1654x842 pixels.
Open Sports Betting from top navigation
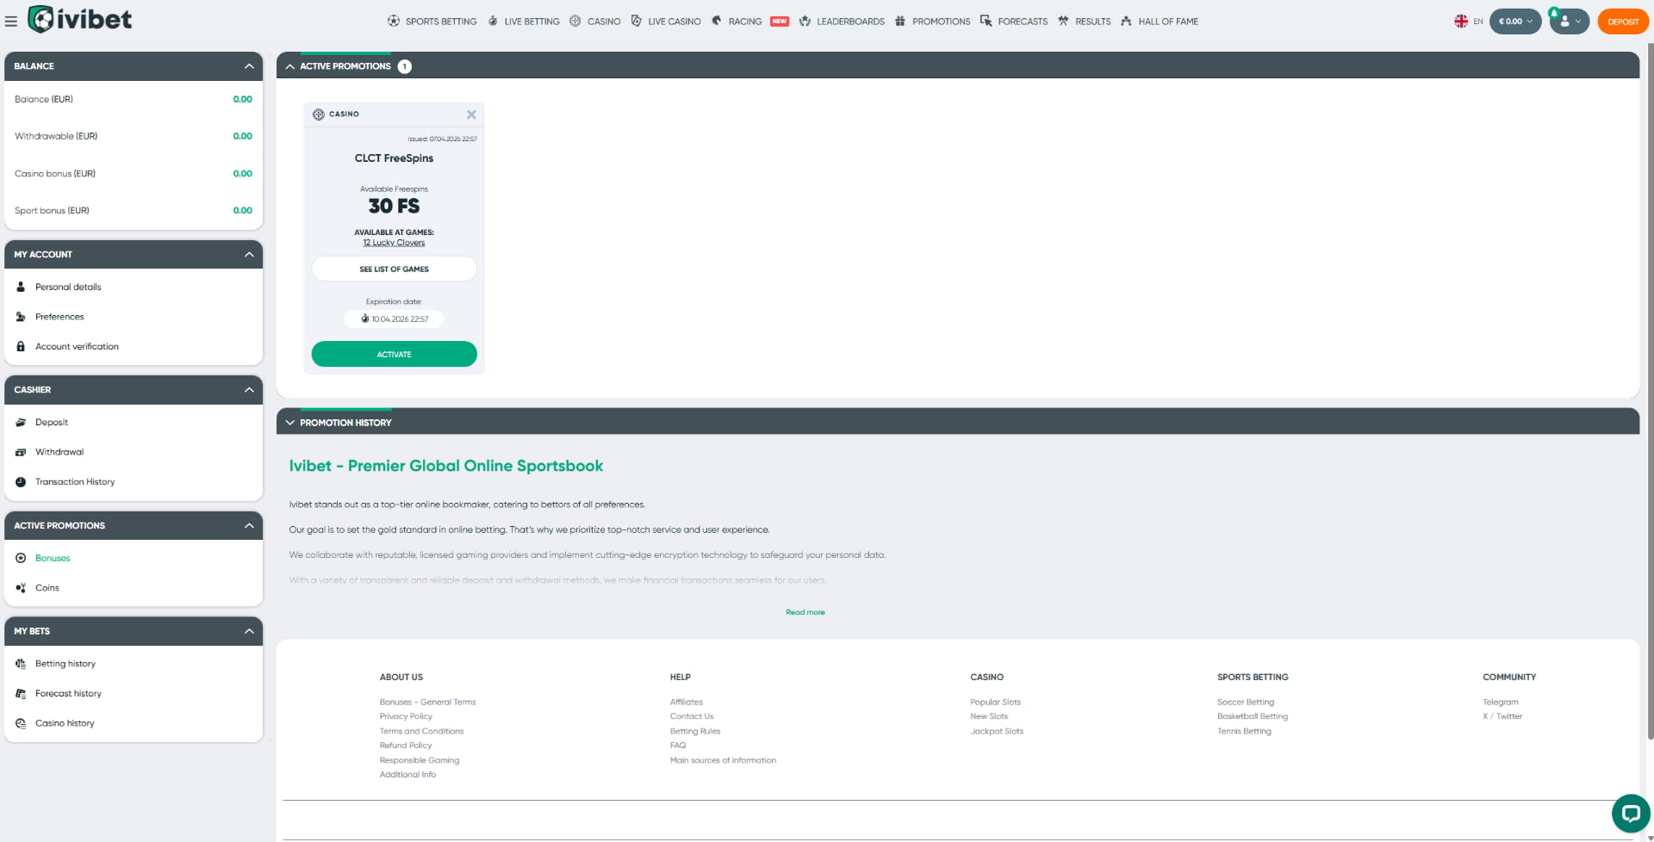pyautogui.click(x=440, y=22)
